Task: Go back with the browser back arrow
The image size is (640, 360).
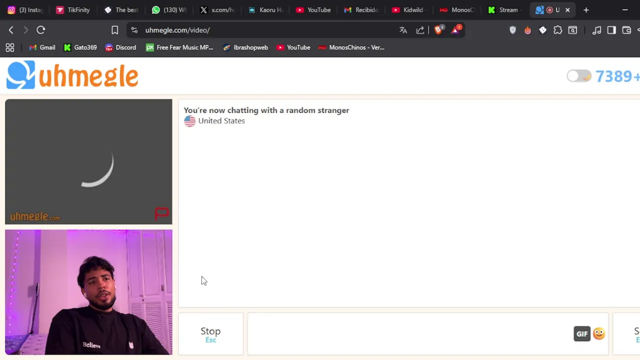Action: click(x=11, y=30)
